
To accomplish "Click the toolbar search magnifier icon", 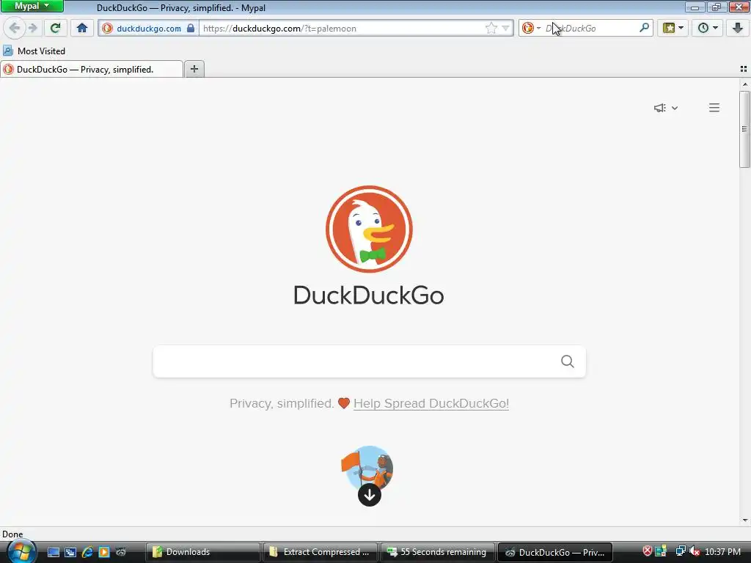I will pos(644,28).
